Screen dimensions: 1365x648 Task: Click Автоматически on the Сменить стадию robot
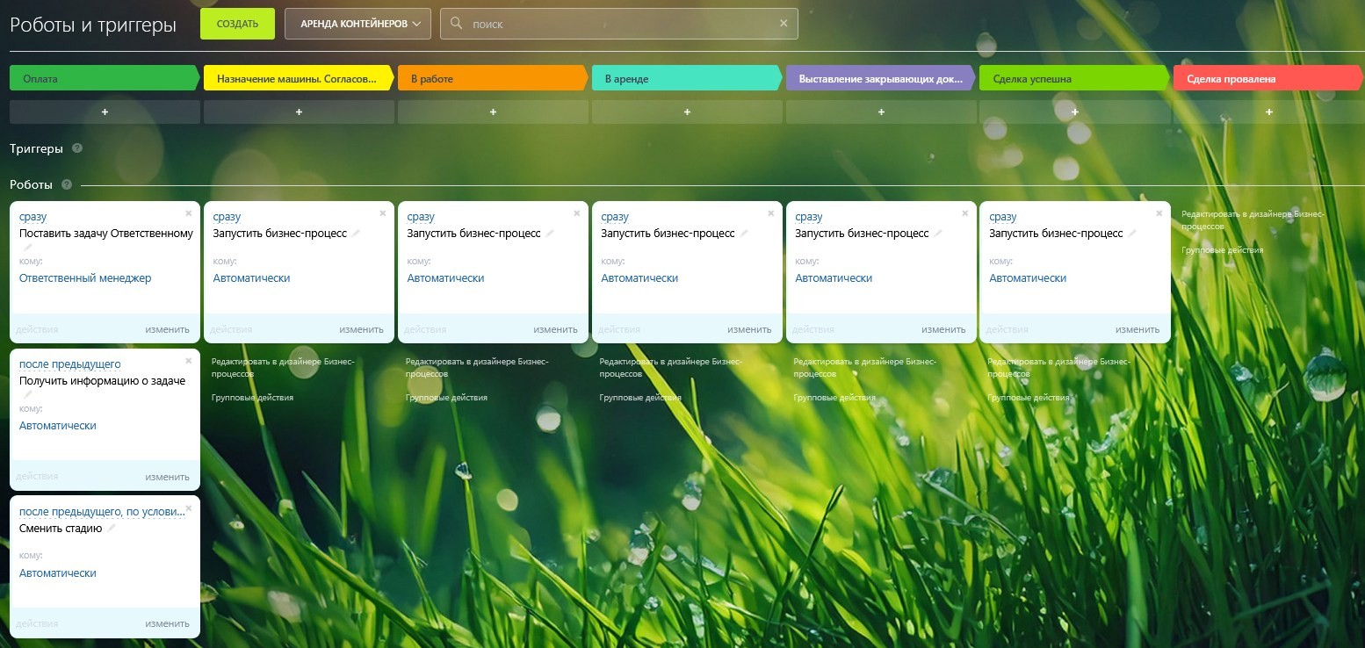point(58,573)
